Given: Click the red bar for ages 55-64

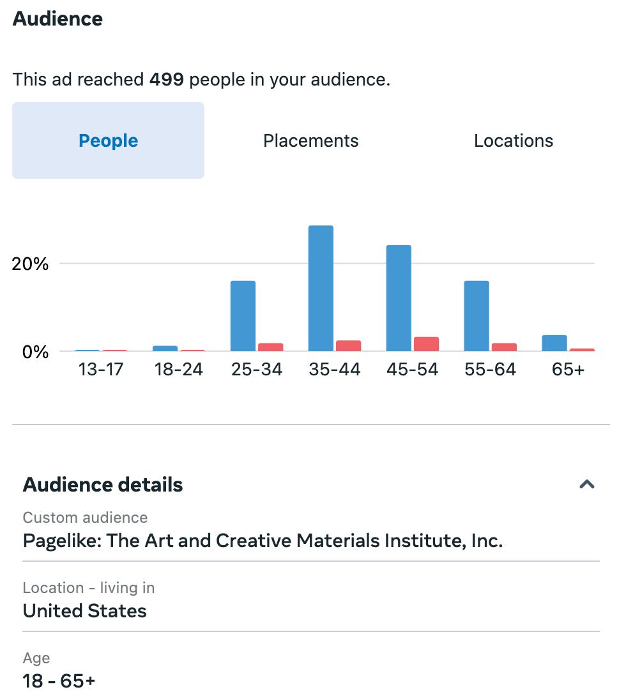Looking at the screenshot, I should (504, 347).
